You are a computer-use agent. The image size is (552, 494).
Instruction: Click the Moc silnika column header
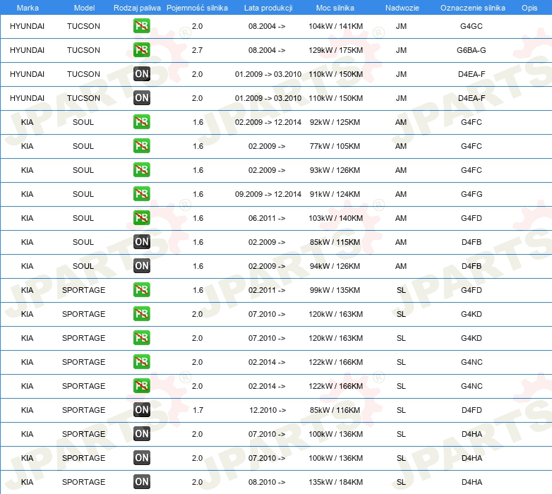click(335, 8)
